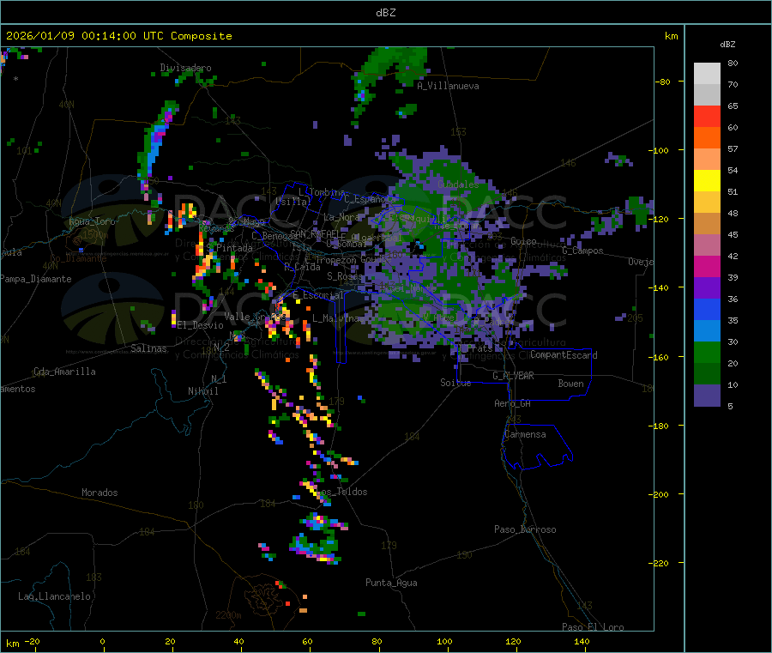
Task: Click the Divisadero map label
Action: (x=185, y=68)
